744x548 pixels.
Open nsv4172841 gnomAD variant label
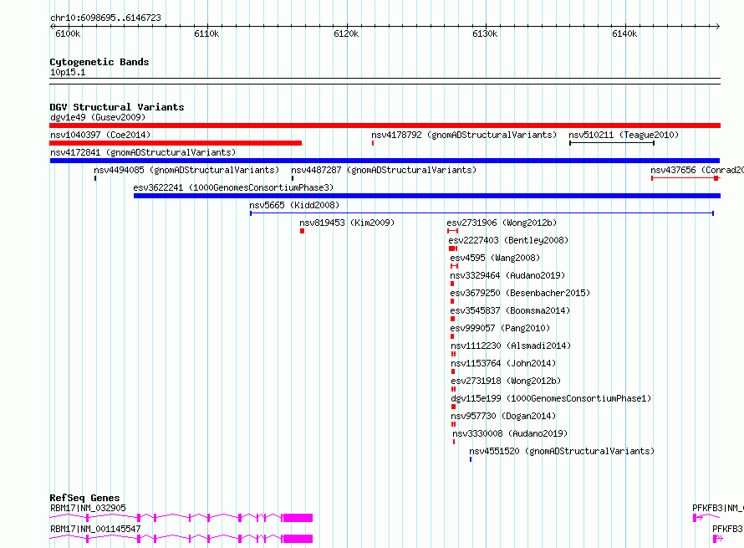click(143, 152)
